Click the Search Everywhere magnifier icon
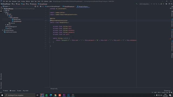The width and height of the screenshot is (173, 97). point(172,4)
